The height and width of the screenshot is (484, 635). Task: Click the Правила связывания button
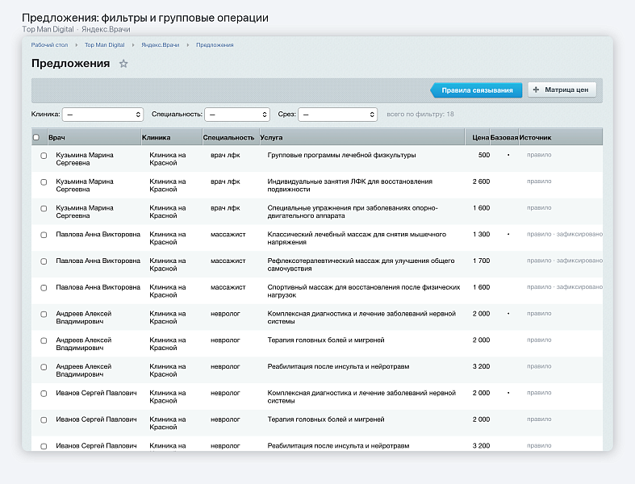pos(476,90)
